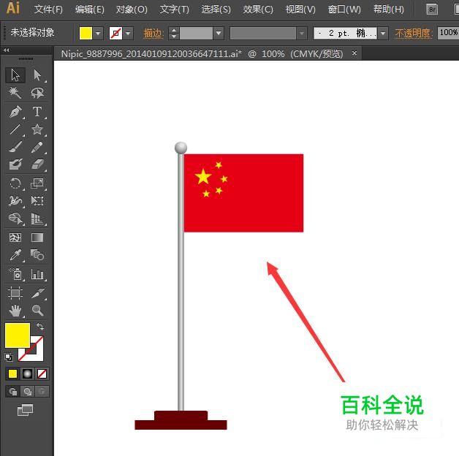
Task: Open fill color dropdown in control bar
Action: coord(99,33)
